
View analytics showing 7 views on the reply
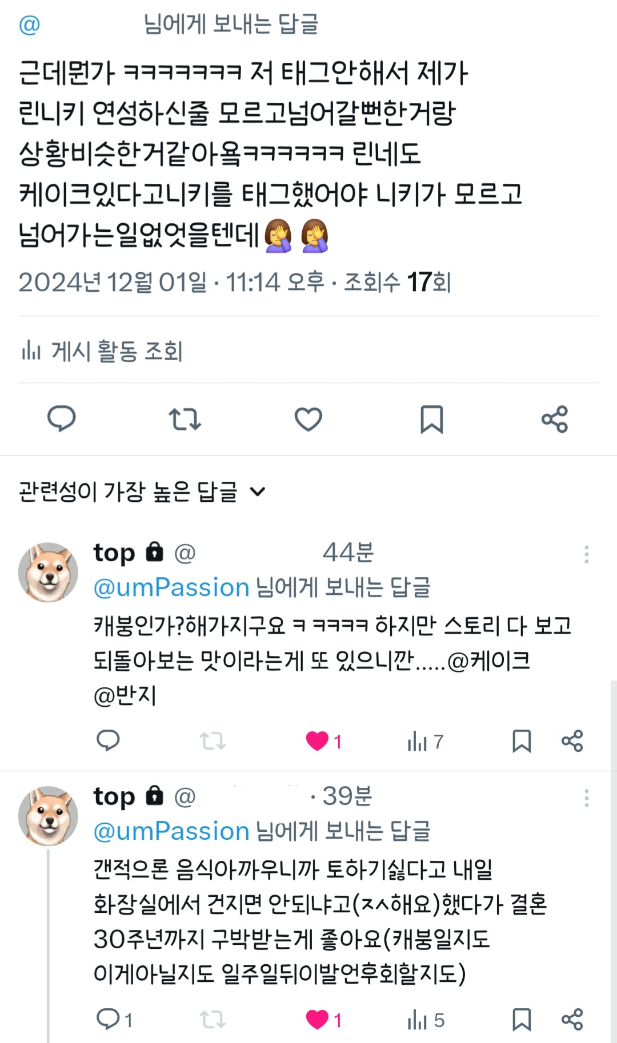(425, 742)
